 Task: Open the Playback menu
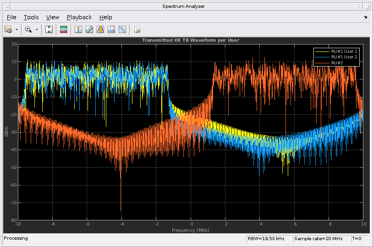click(x=79, y=17)
